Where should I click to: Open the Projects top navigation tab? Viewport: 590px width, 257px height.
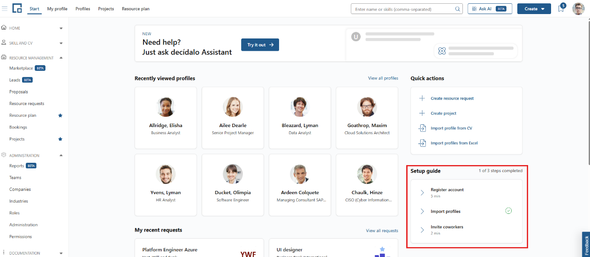pos(106,9)
